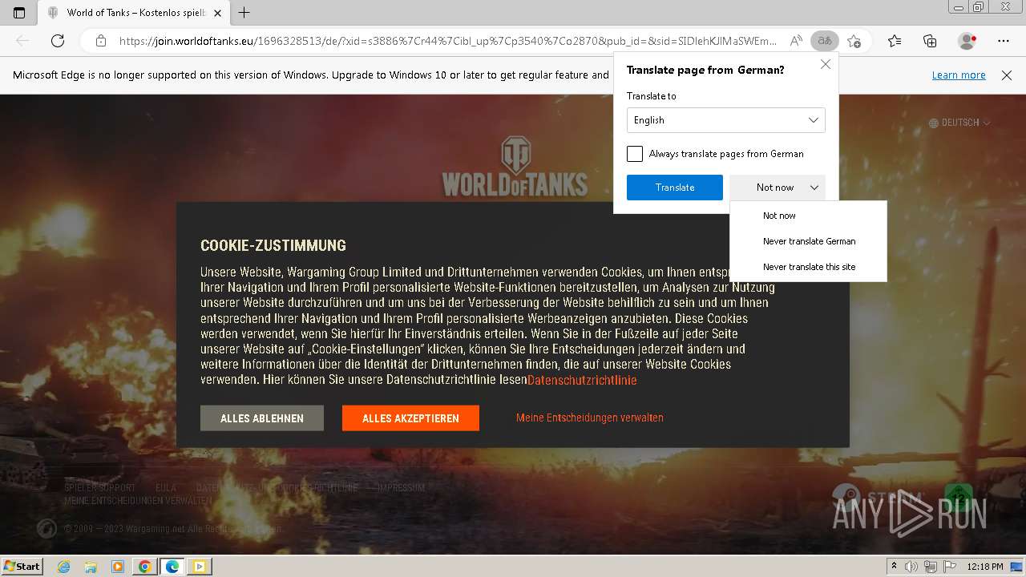This screenshot has height=577, width=1026.
Task: Open the Start menu
Action: pyautogui.click(x=22, y=567)
